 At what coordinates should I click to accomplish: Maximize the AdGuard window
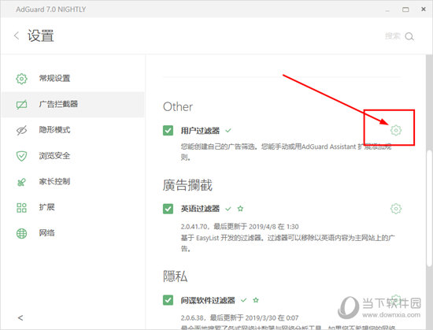(405, 9)
